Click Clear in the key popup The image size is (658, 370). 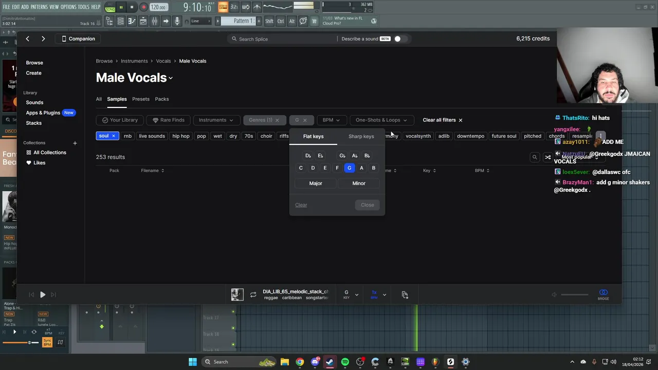[301, 205]
